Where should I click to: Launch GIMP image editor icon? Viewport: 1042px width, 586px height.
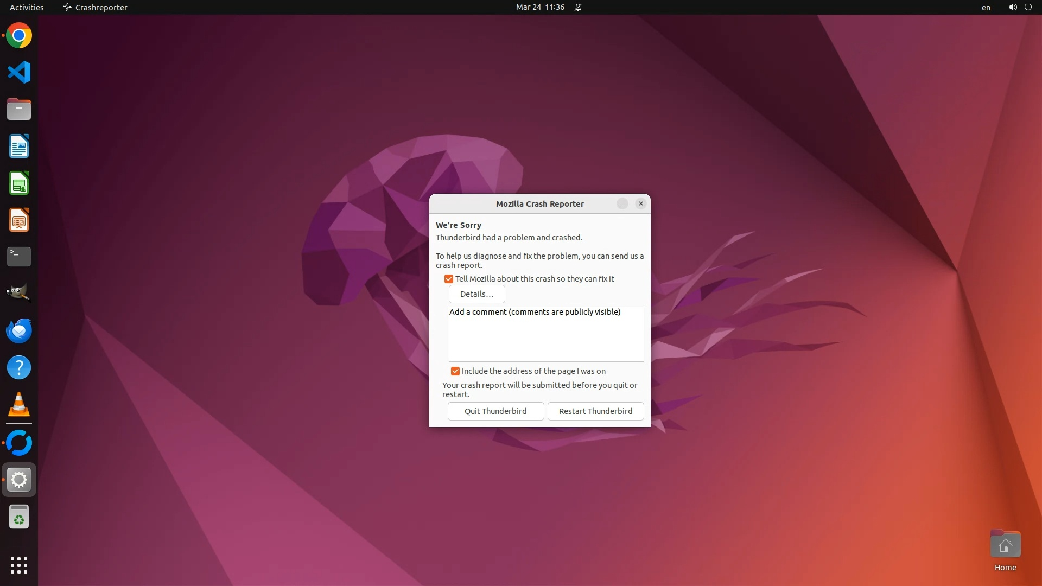click(x=19, y=293)
